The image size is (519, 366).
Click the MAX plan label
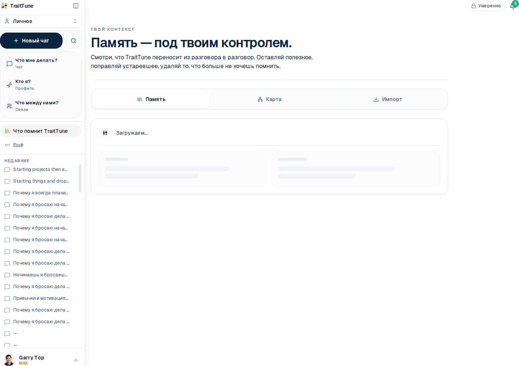coord(23,363)
